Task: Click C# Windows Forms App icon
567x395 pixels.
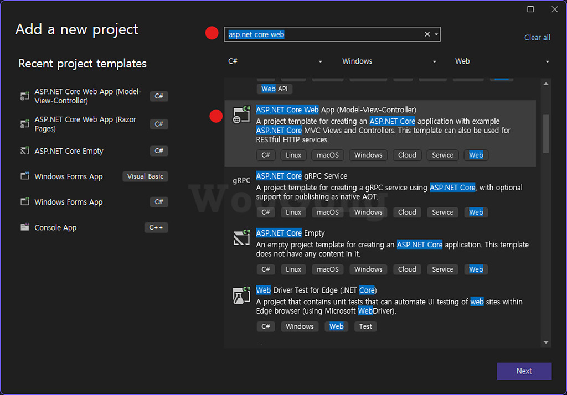Action: pyautogui.click(x=24, y=201)
